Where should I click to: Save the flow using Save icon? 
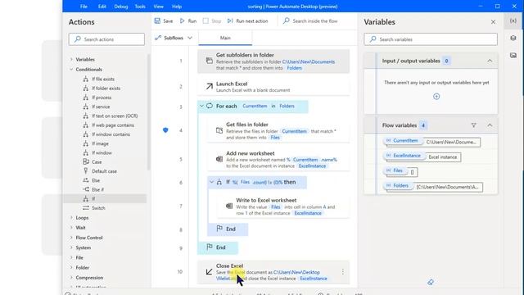157,20
